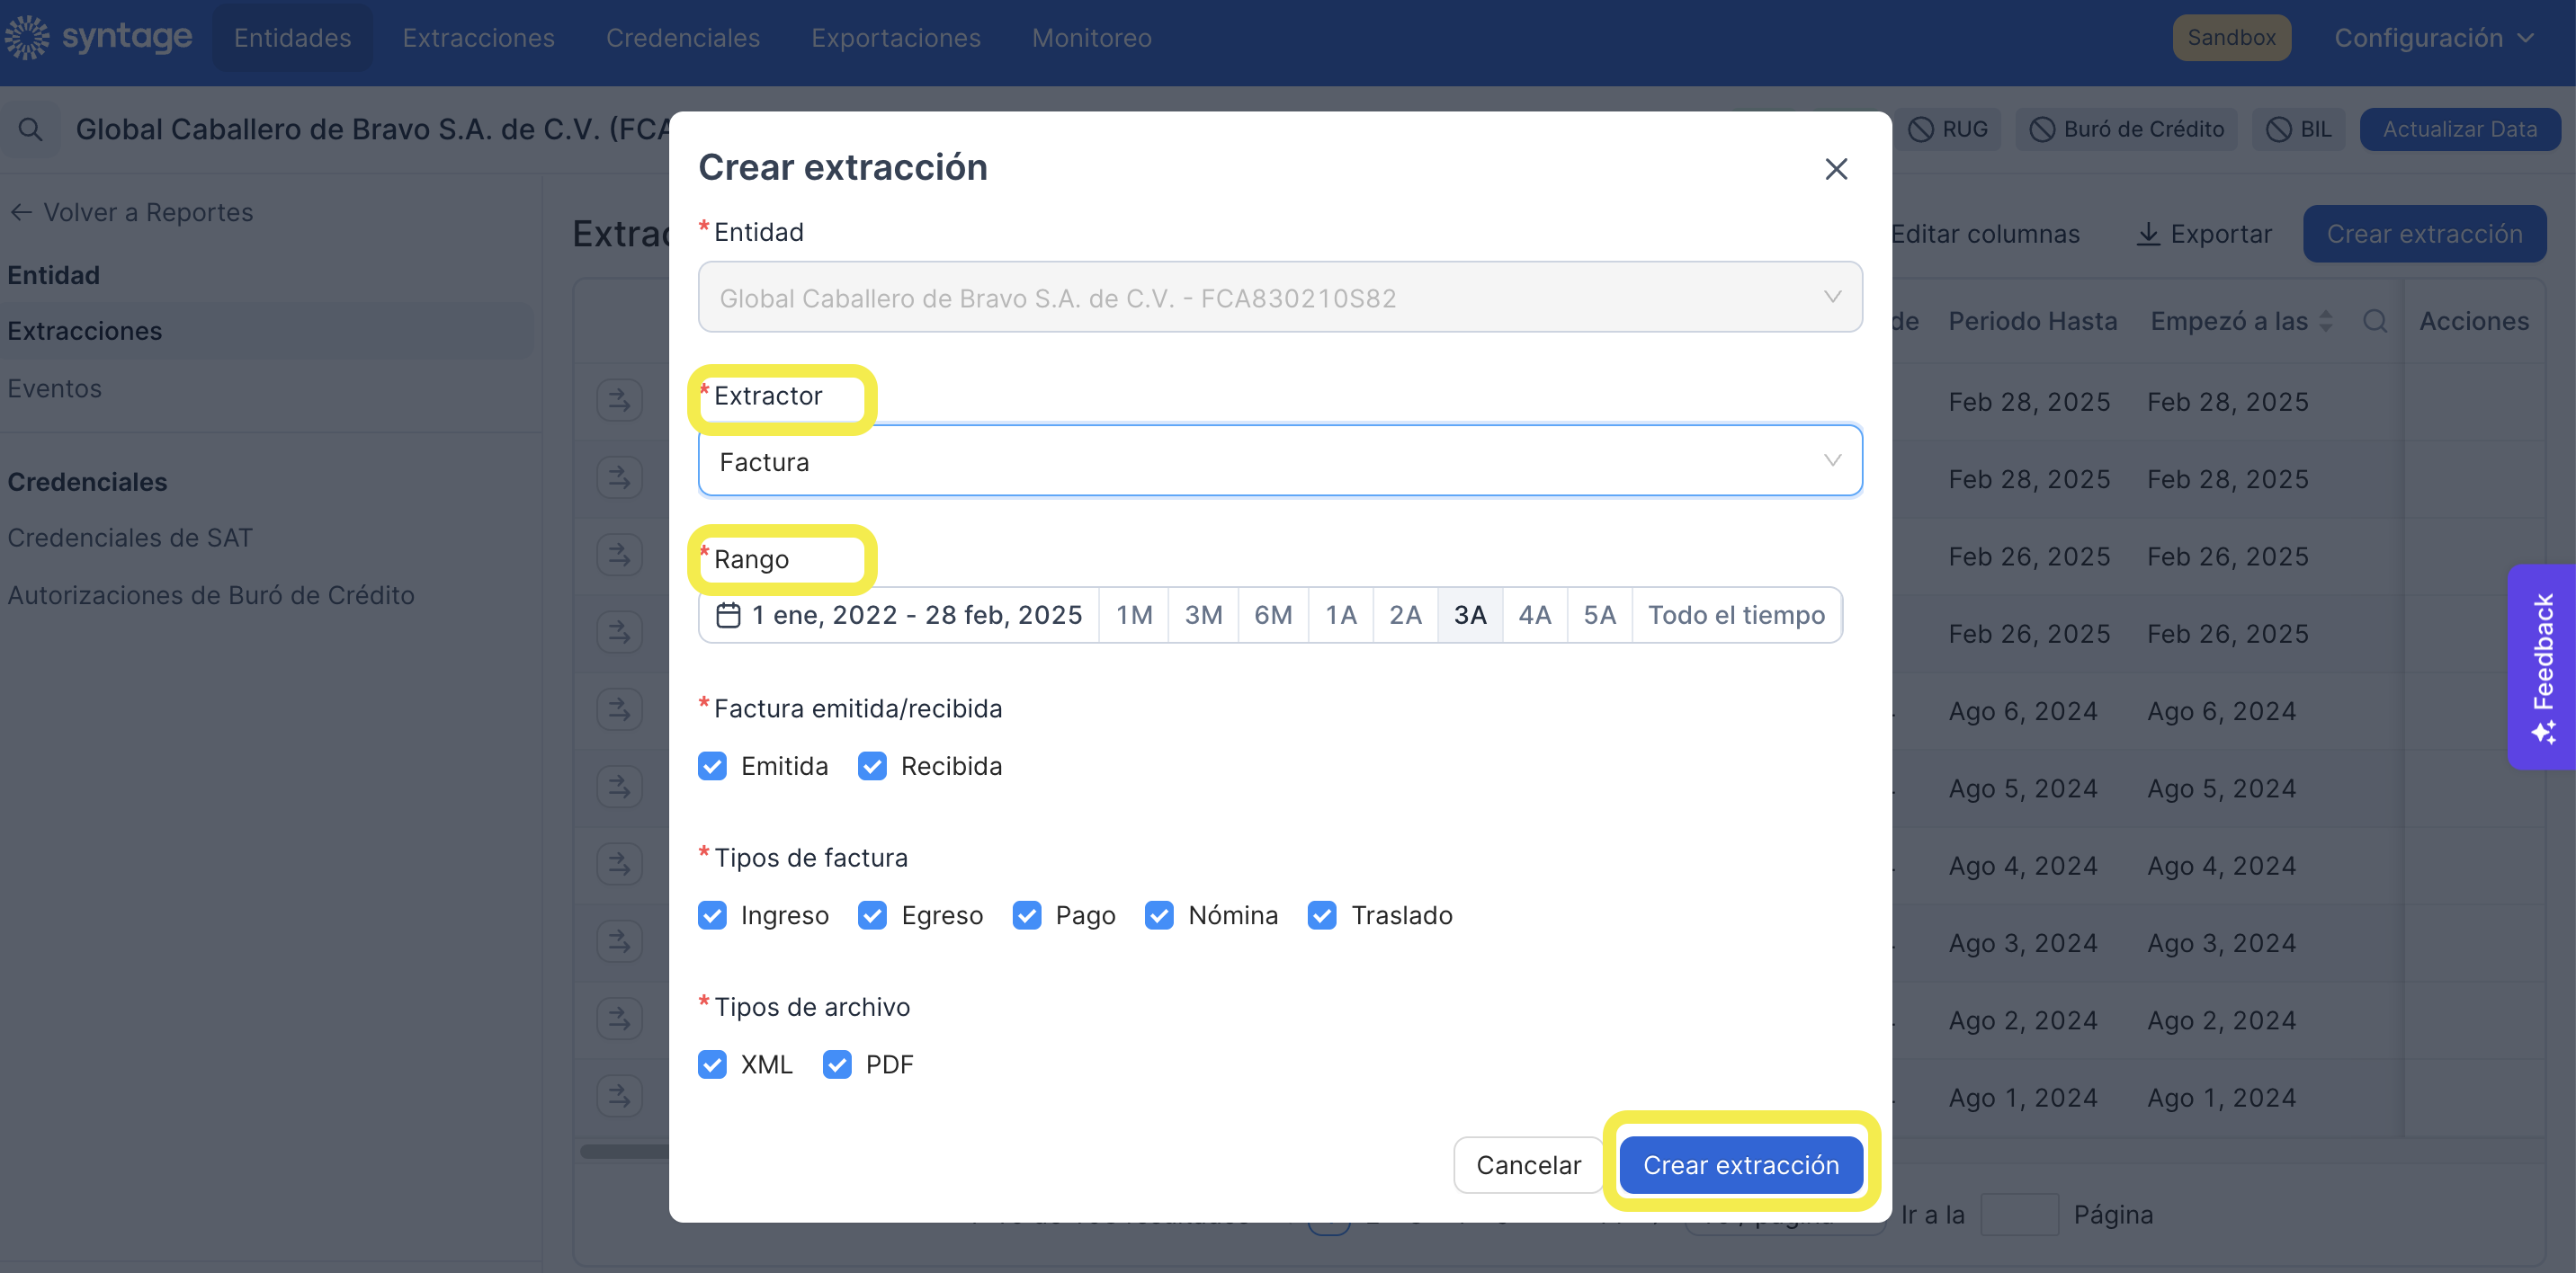
Task: Open the date range picker 1 ene, 2022
Action: [899, 615]
